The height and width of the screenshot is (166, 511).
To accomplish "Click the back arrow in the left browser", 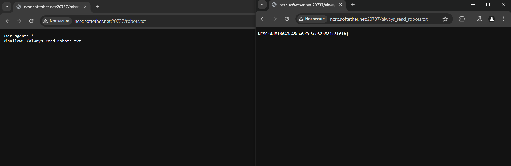I will (x=7, y=21).
